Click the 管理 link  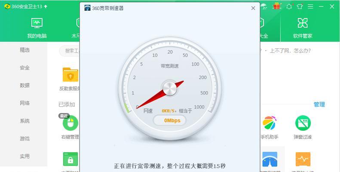319,104
